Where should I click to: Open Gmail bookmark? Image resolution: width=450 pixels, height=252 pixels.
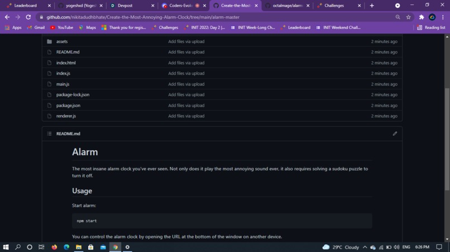pyautogui.click(x=36, y=27)
